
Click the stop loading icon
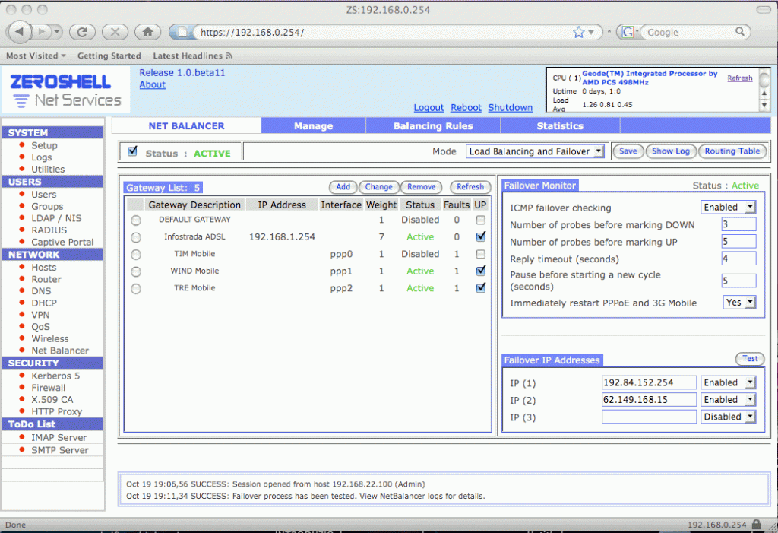(115, 32)
